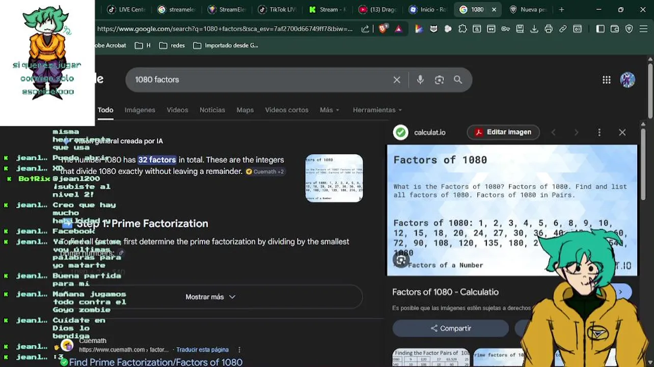Click the voice search microphone icon
Viewport: 654px width, 367px height.
pyautogui.click(x=420, y=80)
